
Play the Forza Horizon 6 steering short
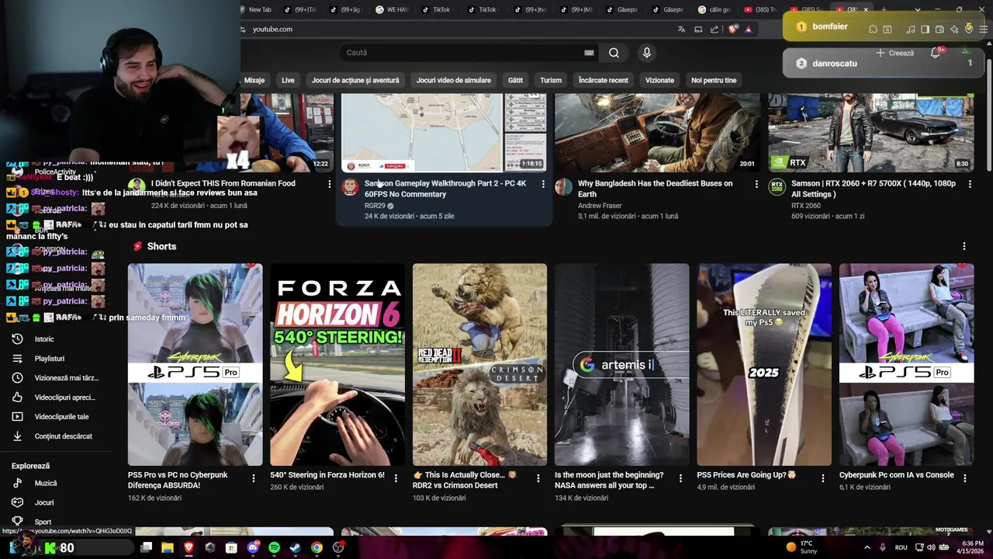pos(337,364)
